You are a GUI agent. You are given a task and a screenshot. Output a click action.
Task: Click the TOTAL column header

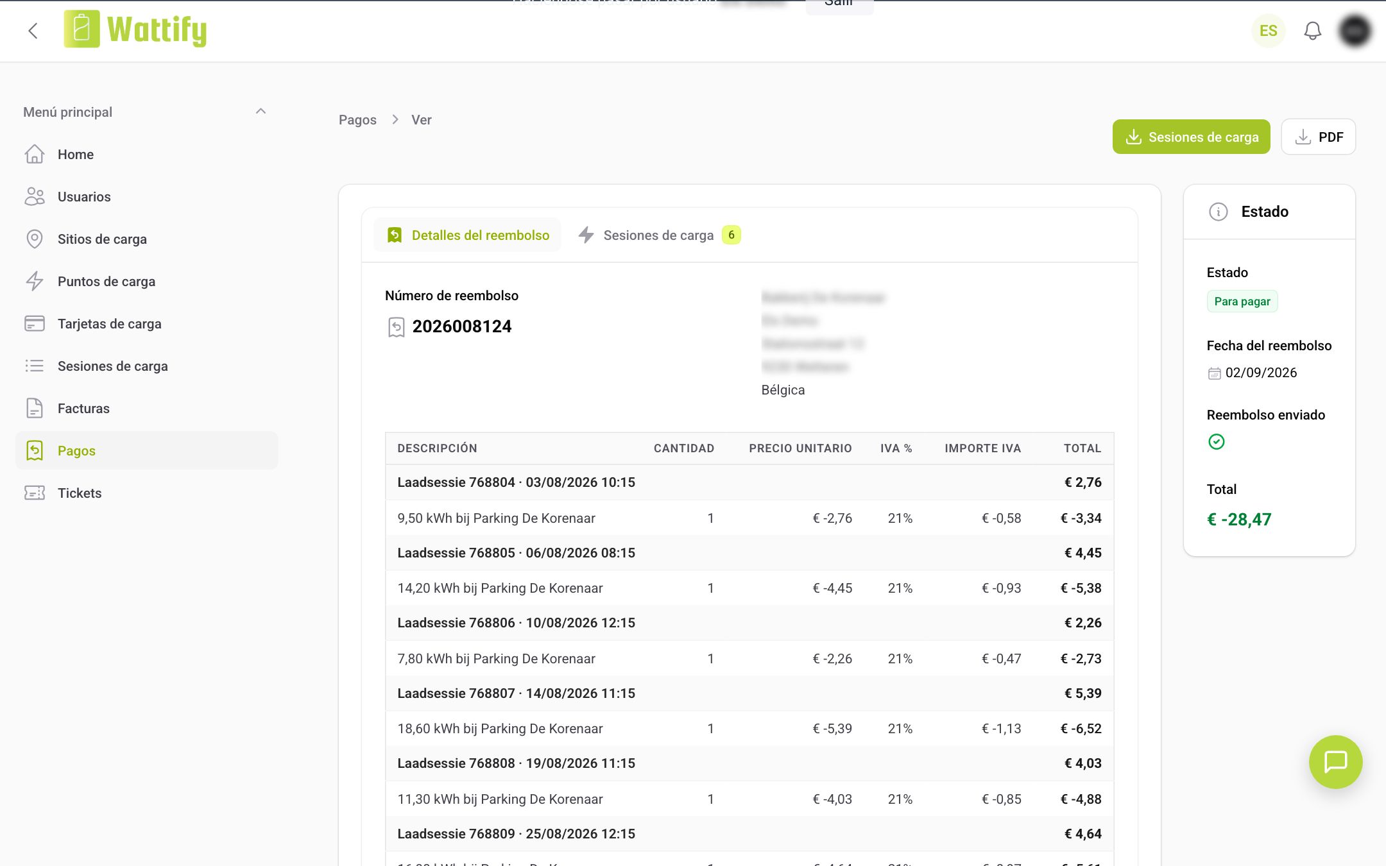1082,448
